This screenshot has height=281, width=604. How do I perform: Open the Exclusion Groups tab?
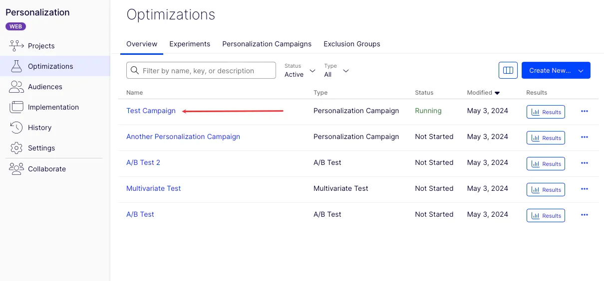point(352,44)
